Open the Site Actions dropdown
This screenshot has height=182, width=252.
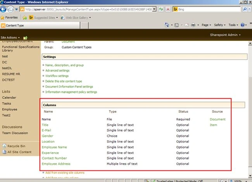10,38
